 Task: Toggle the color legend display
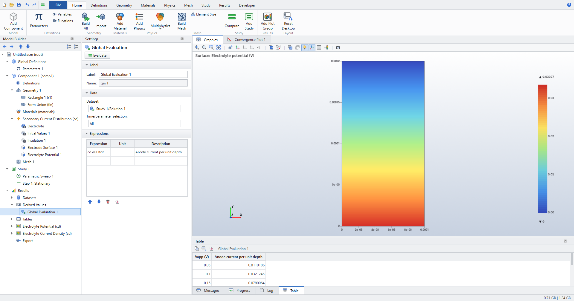pos(326,47)
